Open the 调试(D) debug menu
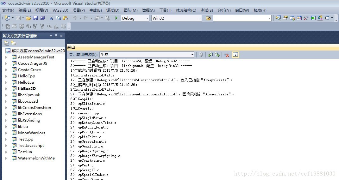The width and height of the screenshot is (339, 180). [x=113, y=10]
